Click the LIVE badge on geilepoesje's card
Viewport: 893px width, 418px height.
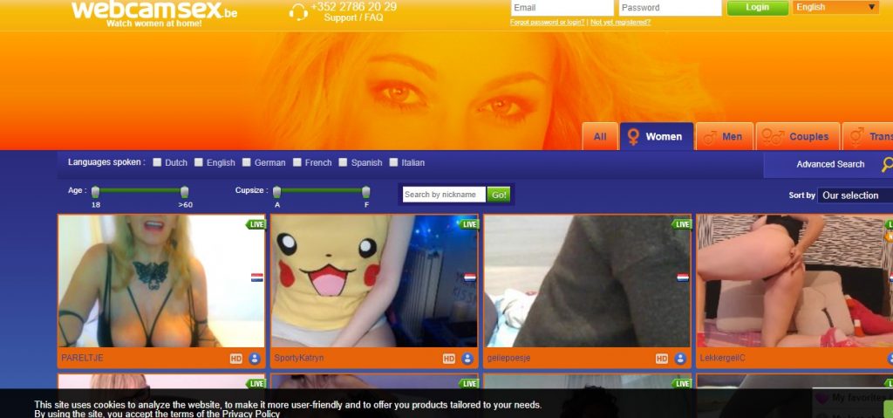point(682,224)
